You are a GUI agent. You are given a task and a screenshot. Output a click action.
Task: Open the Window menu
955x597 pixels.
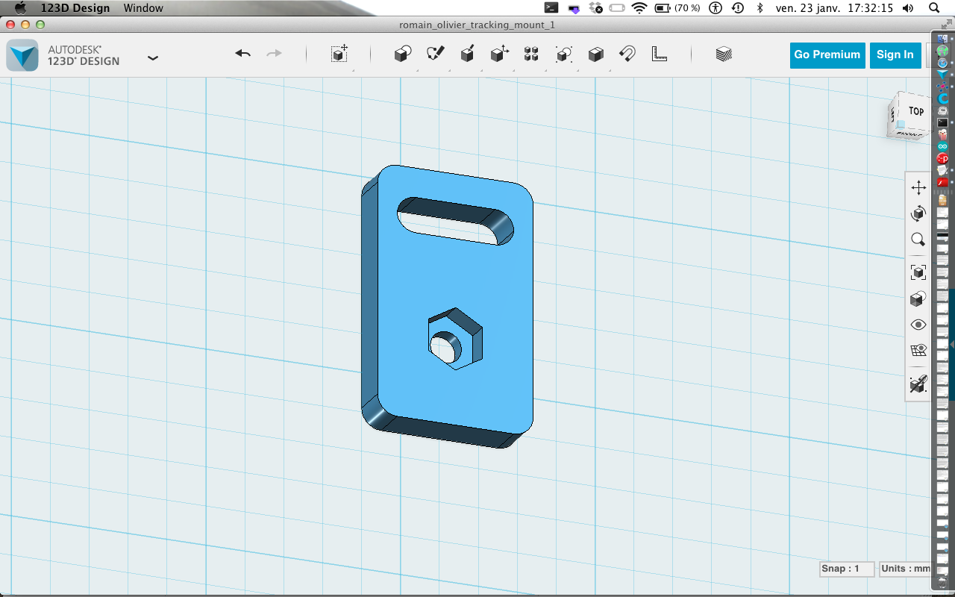(143, 8)
